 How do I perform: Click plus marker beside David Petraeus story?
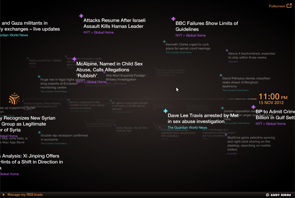(x=221, y=75)
